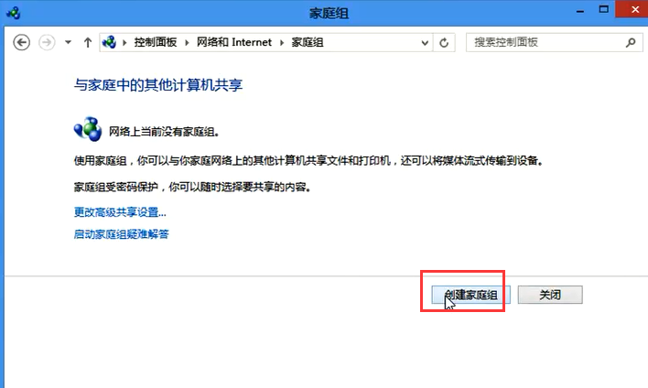Open the address bar history dropdown
648x388 pixels.
(x=425, y=43)
